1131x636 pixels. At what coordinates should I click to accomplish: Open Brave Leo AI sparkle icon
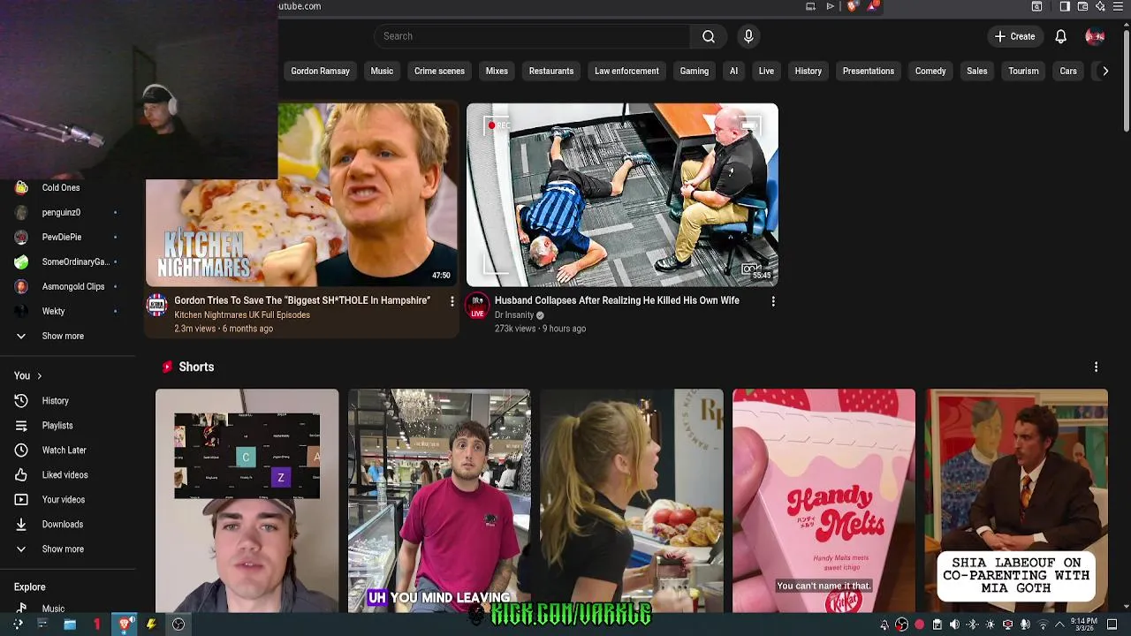[1100, 6]
